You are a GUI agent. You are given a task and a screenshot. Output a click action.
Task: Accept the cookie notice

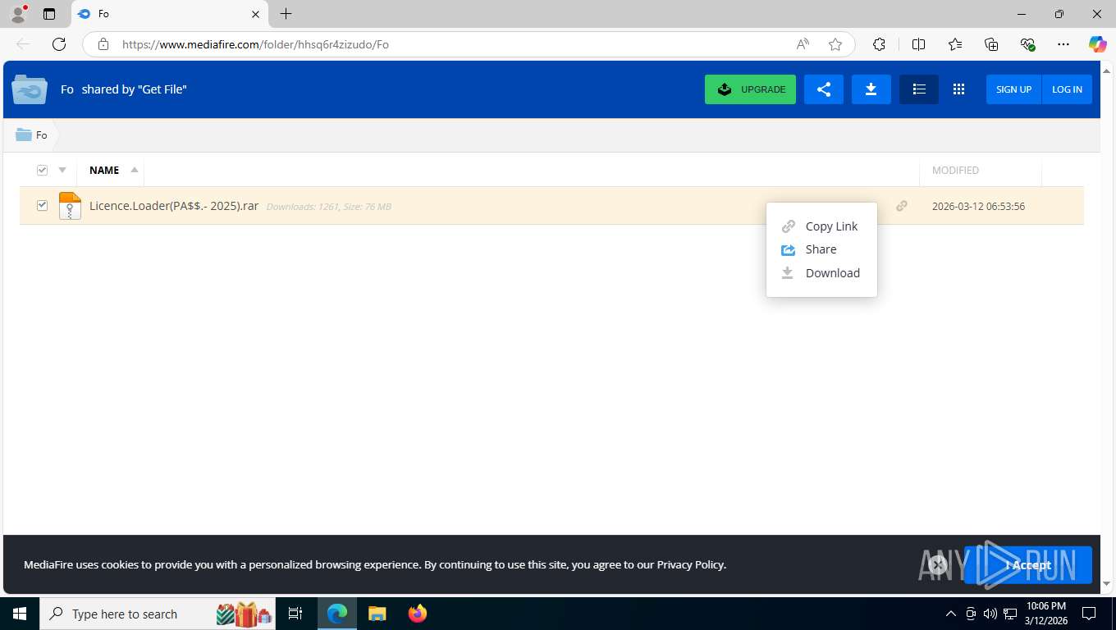click(x=1028, y=564)
